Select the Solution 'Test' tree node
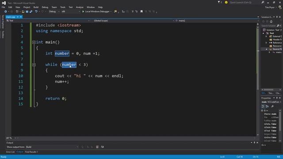 [x=272, y=30]
